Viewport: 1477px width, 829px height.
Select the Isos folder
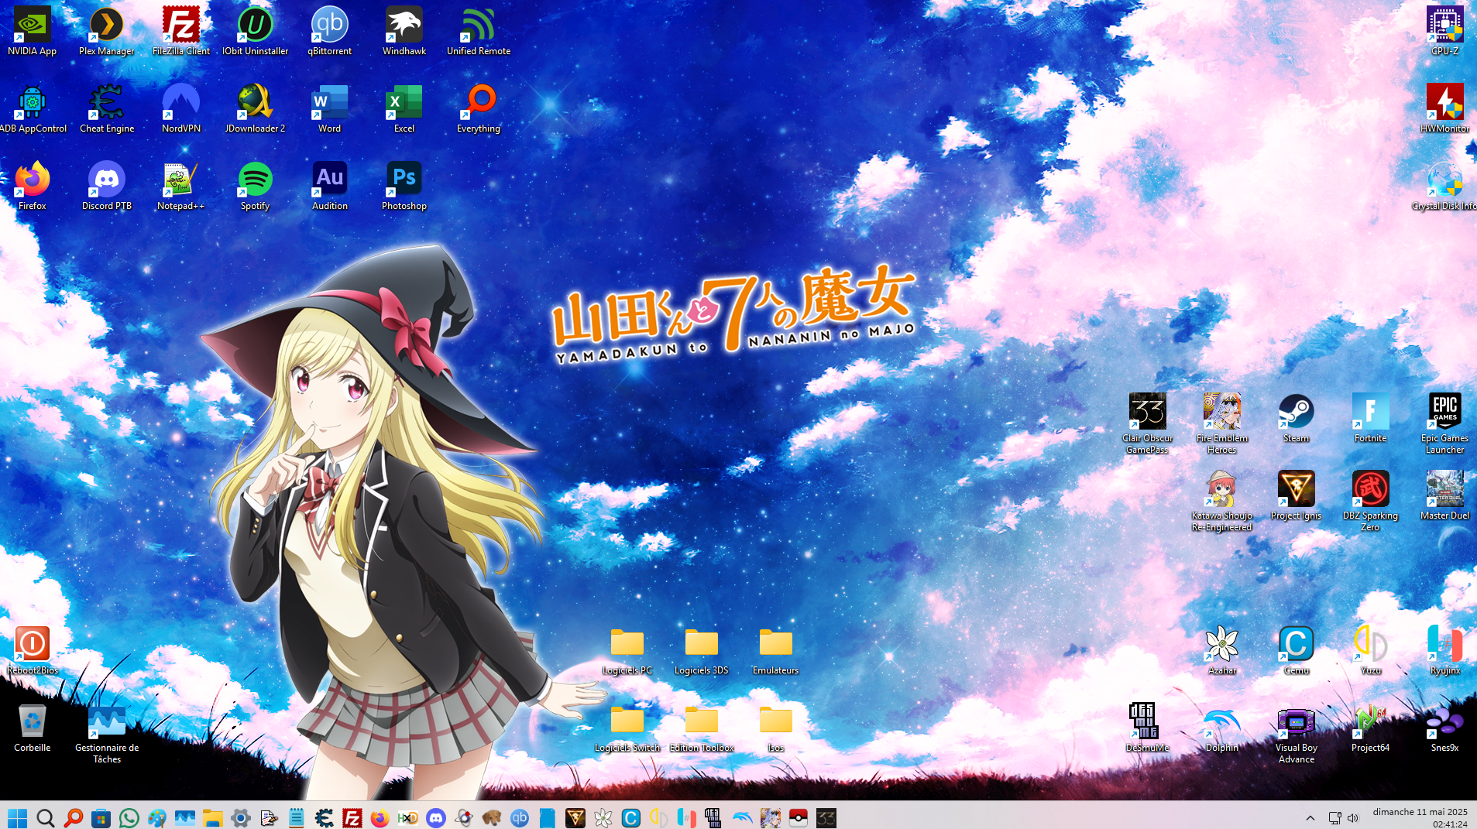pyautogui.click(x=776, y=728)
